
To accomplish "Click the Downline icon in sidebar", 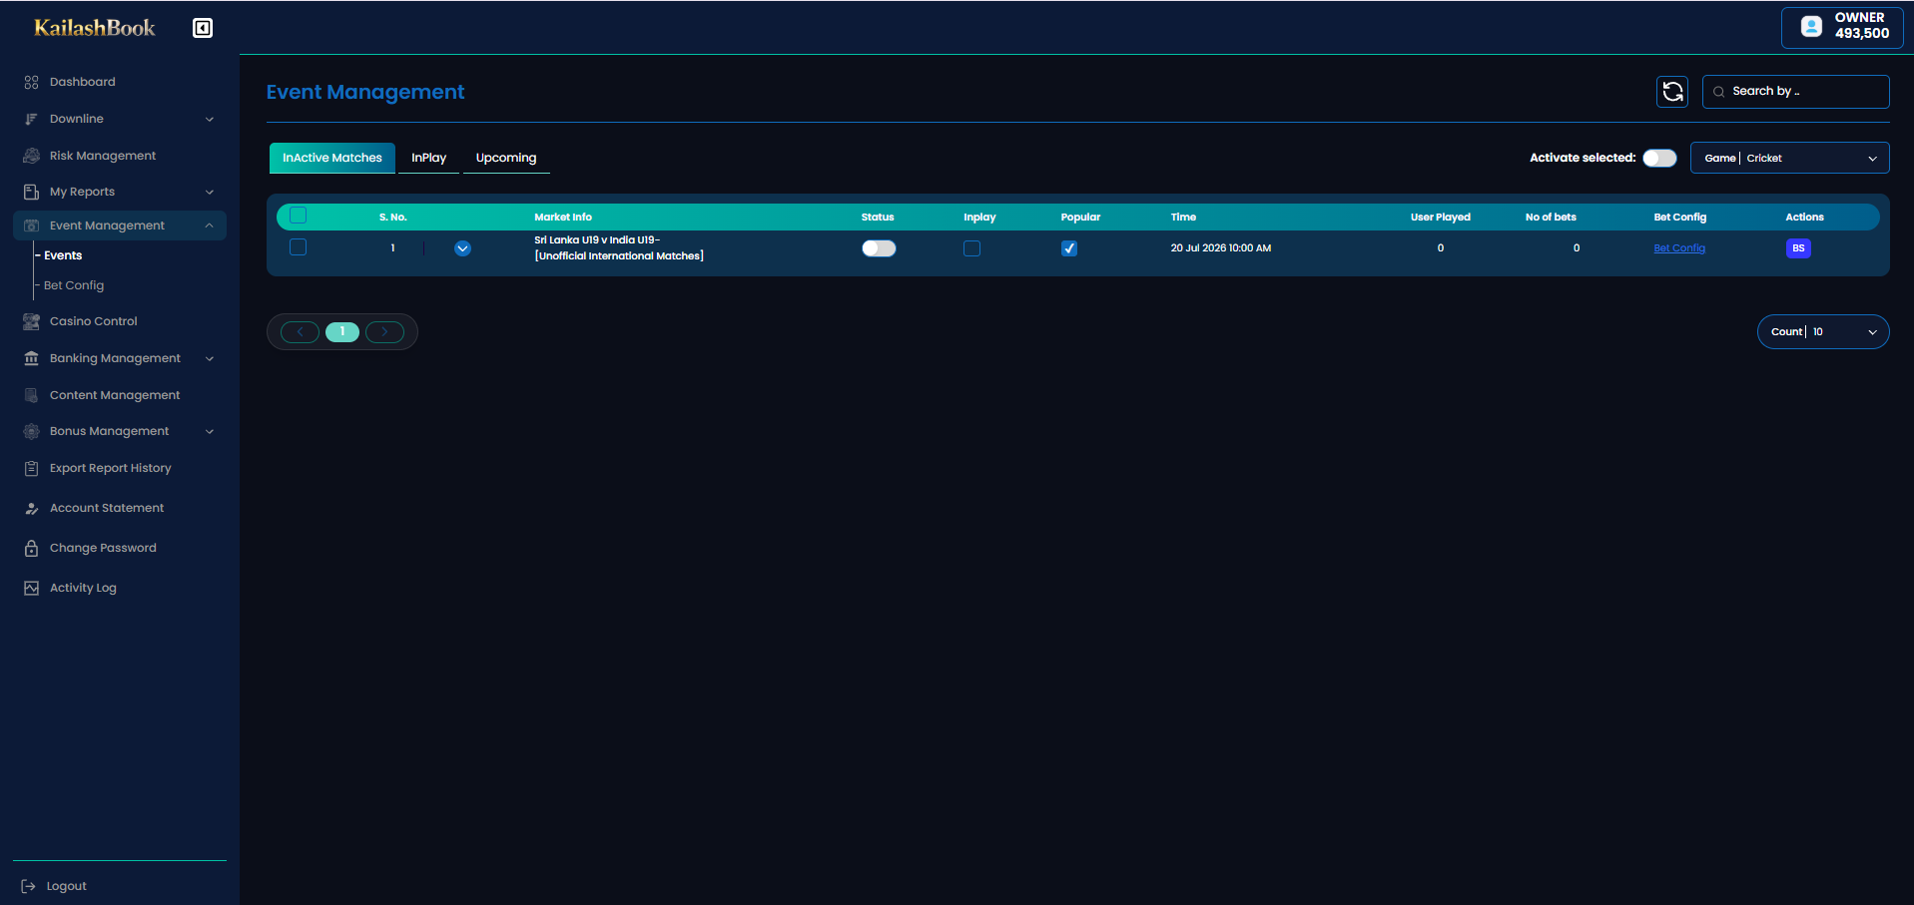I will click(31, 119).
